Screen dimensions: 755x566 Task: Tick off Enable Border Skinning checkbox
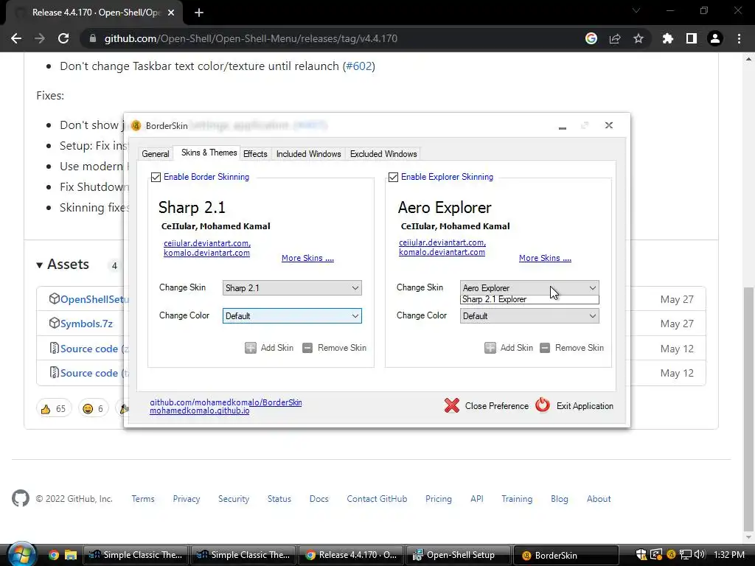[x=156, y=177]
